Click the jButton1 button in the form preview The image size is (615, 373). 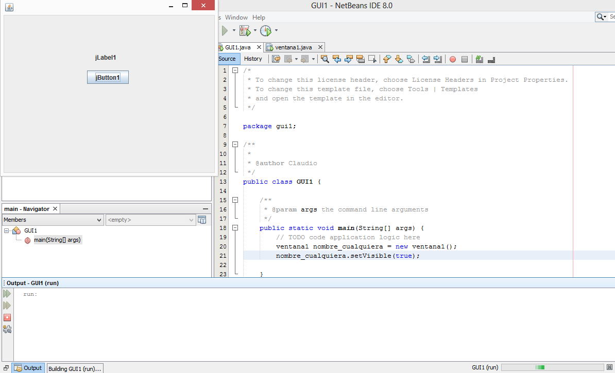107,77
